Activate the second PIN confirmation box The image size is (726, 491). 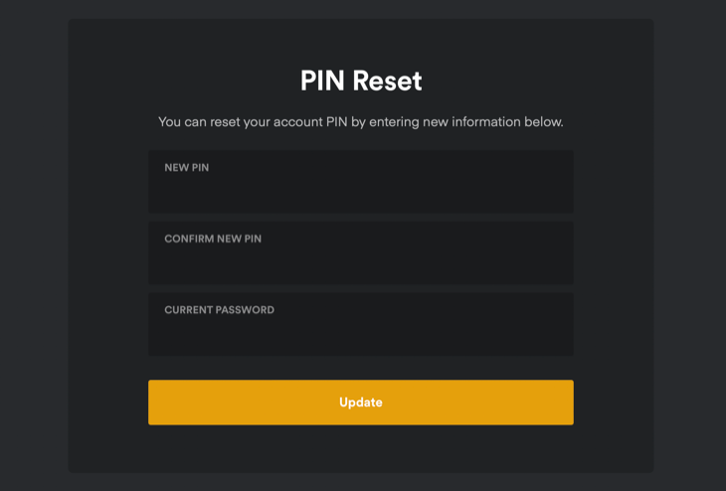point(360,259)
